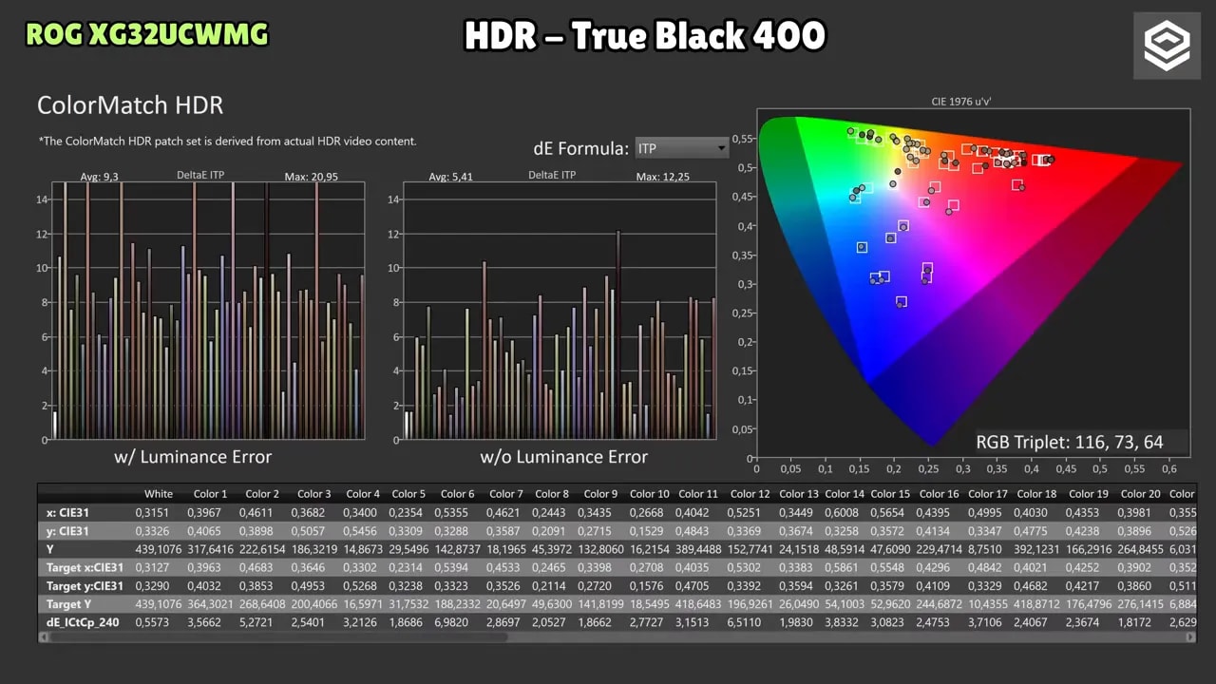Click the Color 10 y value 0,1529
The height and width of the screenshot is (684, 1216).
(649, 531)
